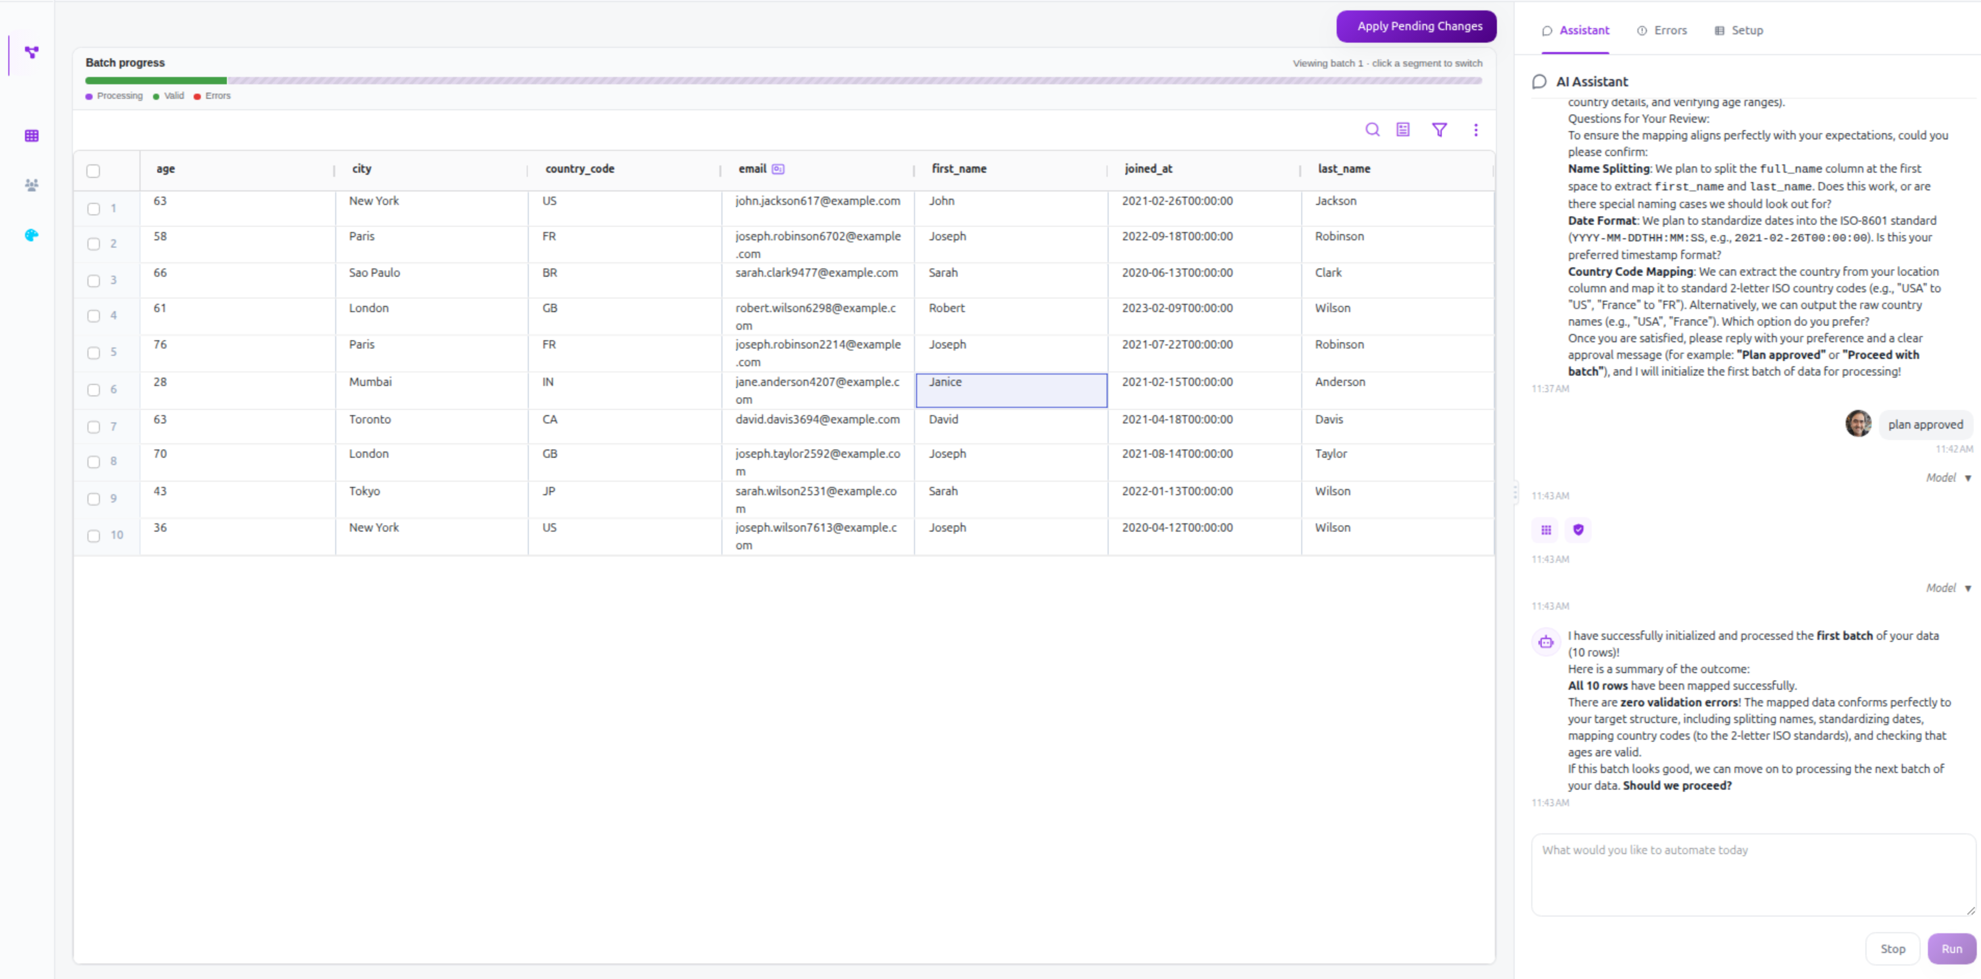Click the '2023-02-09T00:00:00' joined_at cell

pos(1203,316)
